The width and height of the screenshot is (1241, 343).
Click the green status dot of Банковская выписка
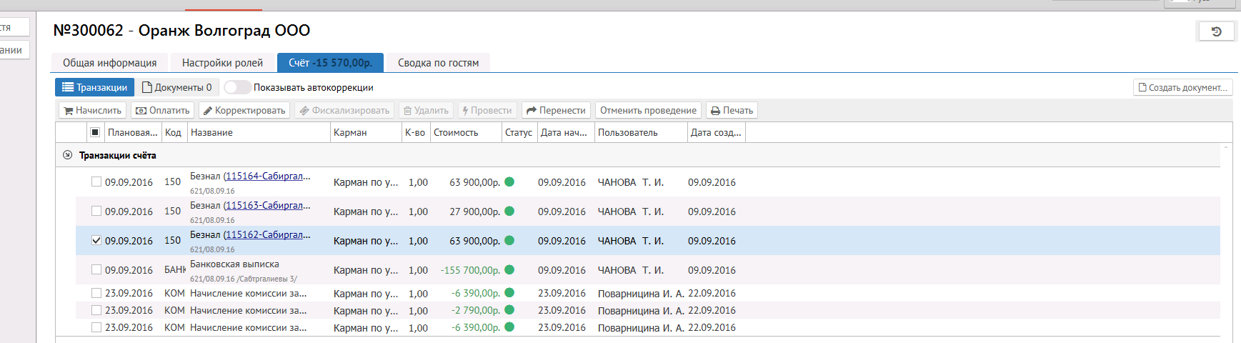coord(509,270)
